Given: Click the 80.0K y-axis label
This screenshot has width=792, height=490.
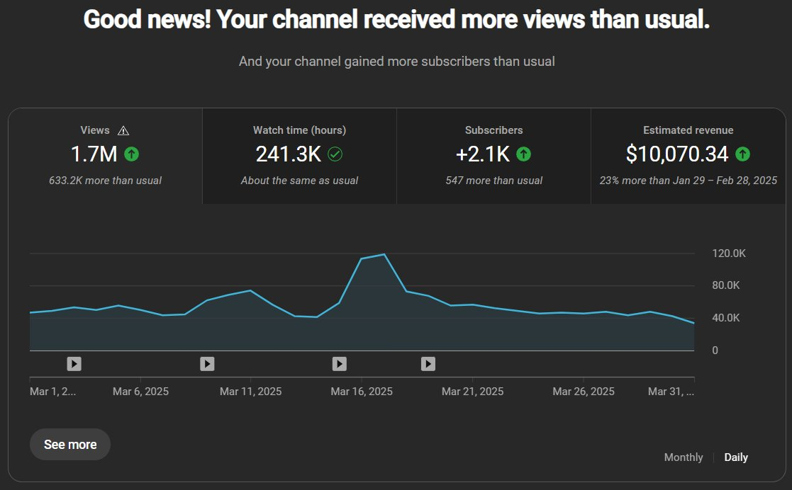Looking at the screenshot, I should pos(726,285).
